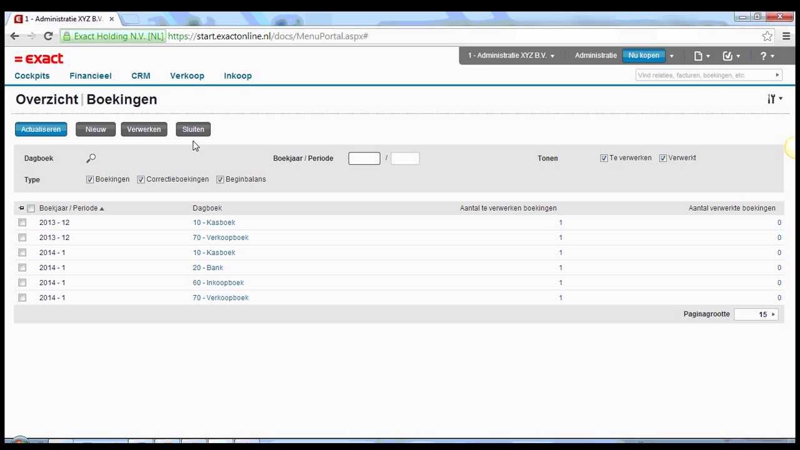Click te verwerken count 1 in Inkoopboek row
800x450 pixels.
[561, 282]
